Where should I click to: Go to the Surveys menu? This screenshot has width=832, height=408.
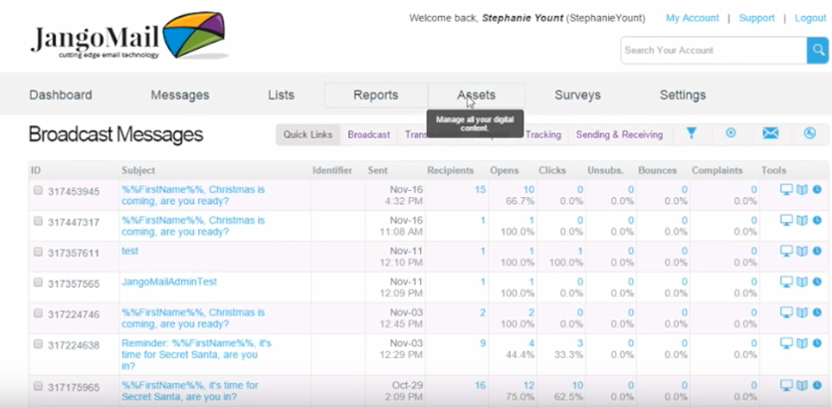[x=577, y=95]
